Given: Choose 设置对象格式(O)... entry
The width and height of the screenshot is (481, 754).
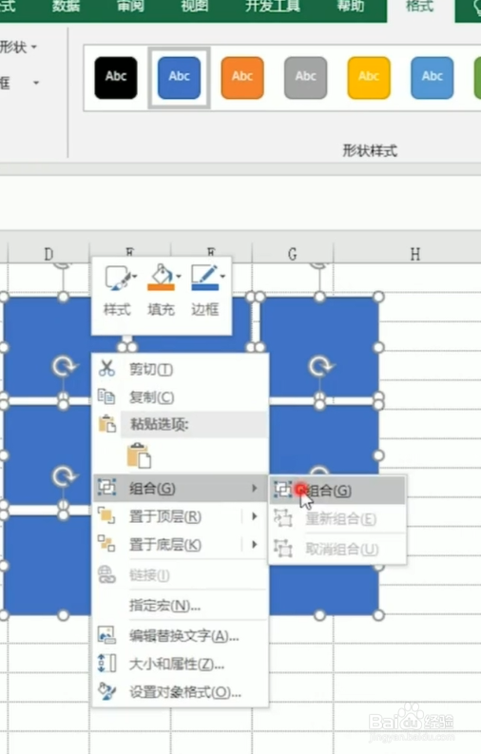Looking at the screenshot, I should [180, 692].
